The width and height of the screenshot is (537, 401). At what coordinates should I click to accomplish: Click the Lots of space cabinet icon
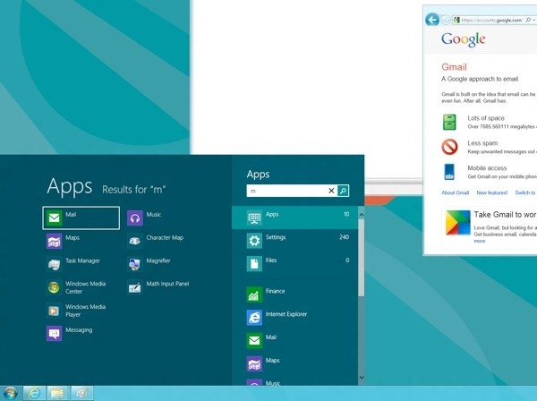click(x=449, y=122)
